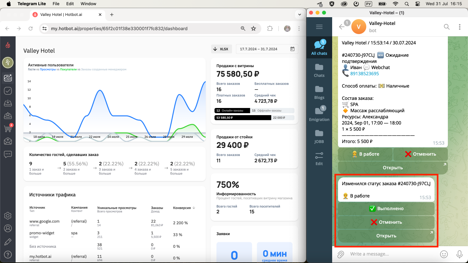Click the microphone voice message icon
Screen dimensions: 468x263
coord(460,254)
